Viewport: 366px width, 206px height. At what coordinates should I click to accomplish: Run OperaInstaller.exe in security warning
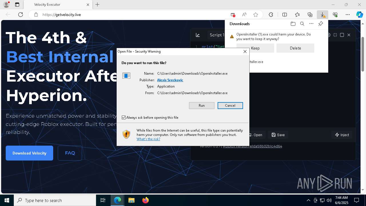coord(202,106)
